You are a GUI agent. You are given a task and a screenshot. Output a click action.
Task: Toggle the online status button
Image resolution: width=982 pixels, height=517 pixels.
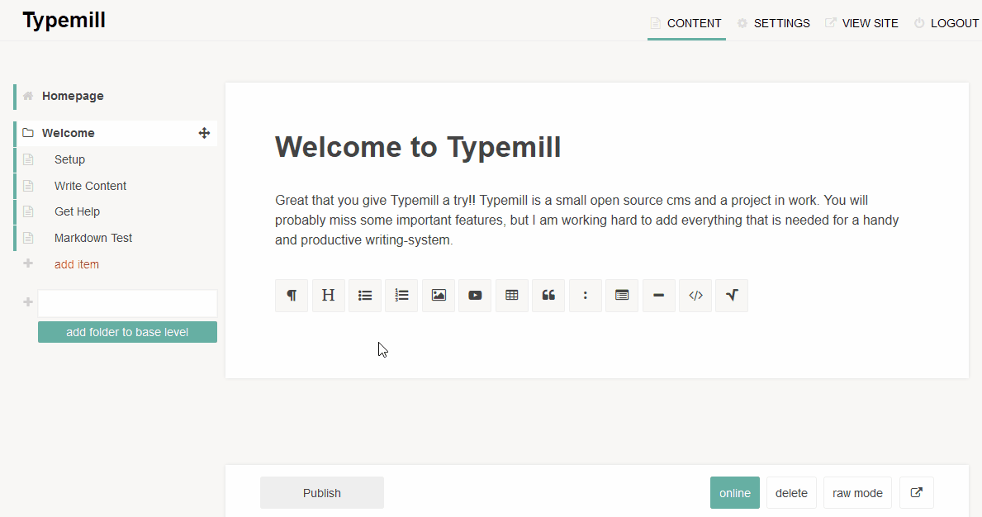pyautogui.click(x=734, y=493)
